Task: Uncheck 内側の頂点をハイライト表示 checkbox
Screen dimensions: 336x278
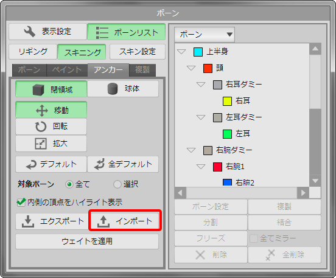Action: [x=21, y=202]
